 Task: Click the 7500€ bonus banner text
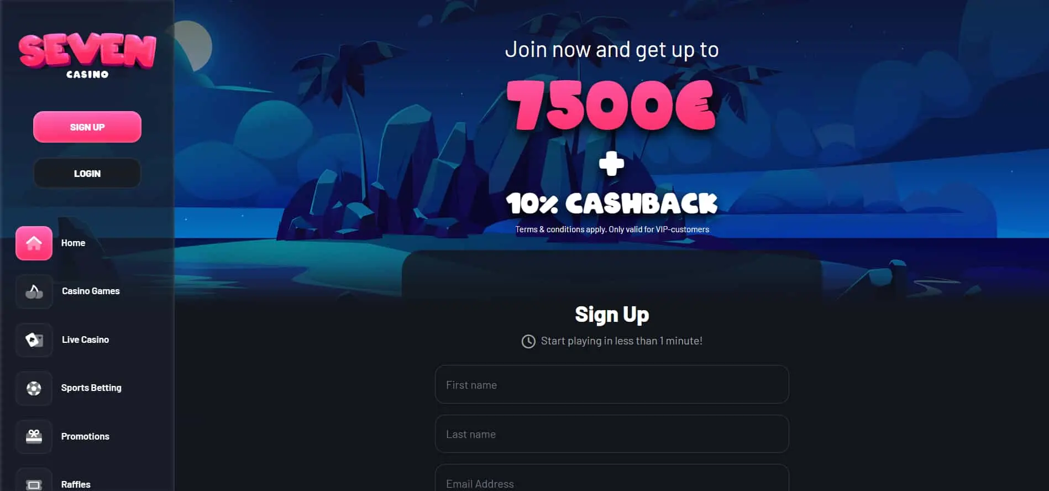(x=611, y=105)
